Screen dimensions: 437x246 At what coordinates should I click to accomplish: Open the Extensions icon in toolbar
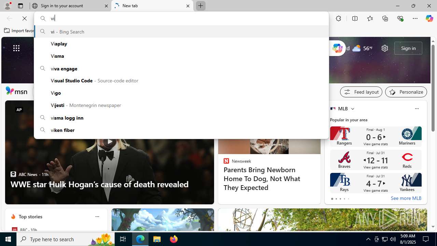[338, 18]
